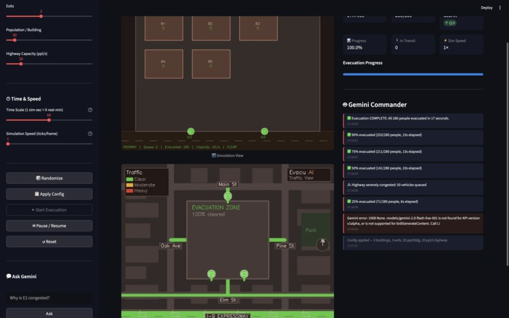Adjust the Highway Capacity slider handle
Screen dimensions: 509x318
pyautogui.click(x=21, y=64)
